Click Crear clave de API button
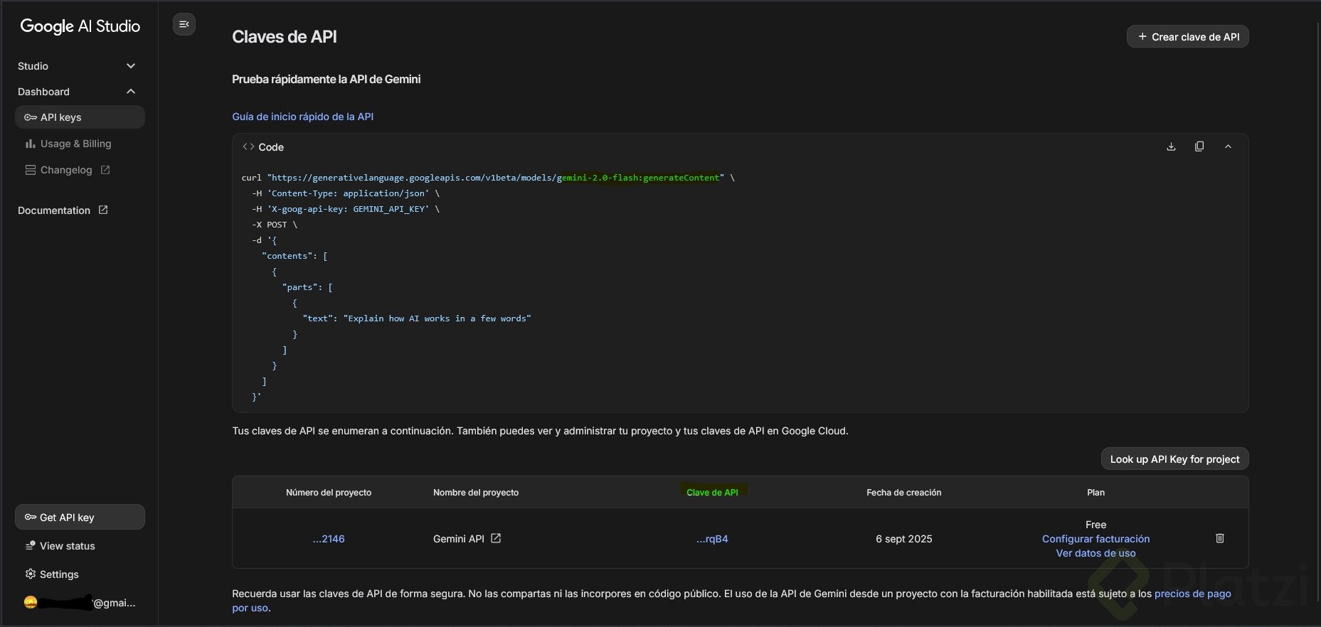The height and width of the screenshot is (627, 1321). tap(1188, 37)
